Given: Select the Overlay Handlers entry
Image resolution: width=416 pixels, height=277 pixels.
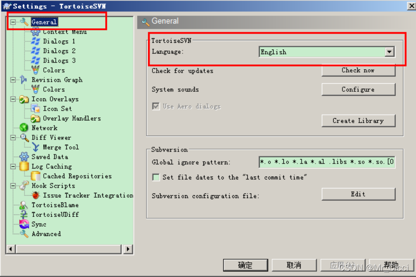Looking at the screenshot, I should [72, 118].
